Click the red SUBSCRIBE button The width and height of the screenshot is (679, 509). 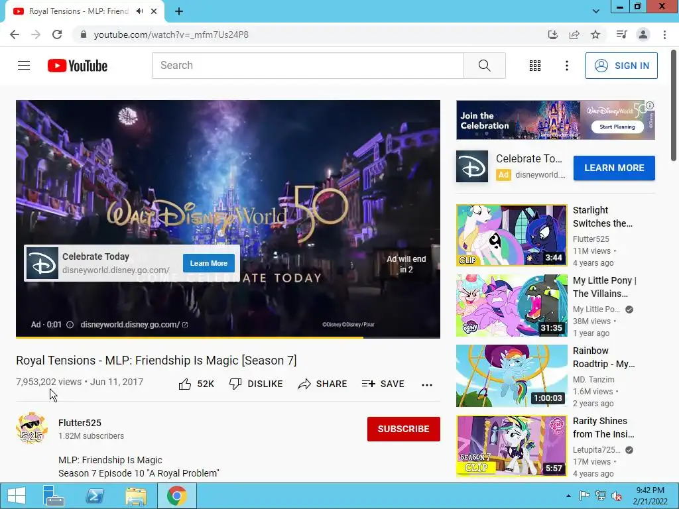tap(404, 429)
